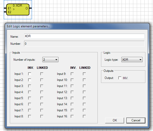The image size is (153, 131).
Task: Toggle LINKED checkbox for Input 9
Action: click(x=84, y=74)
